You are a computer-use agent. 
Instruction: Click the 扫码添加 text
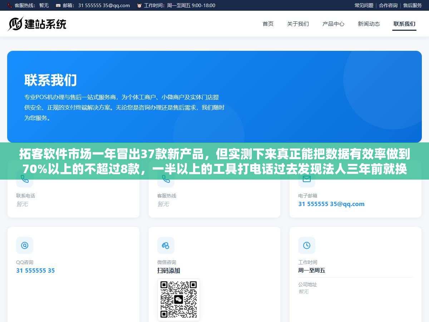(x=169, y=270)
